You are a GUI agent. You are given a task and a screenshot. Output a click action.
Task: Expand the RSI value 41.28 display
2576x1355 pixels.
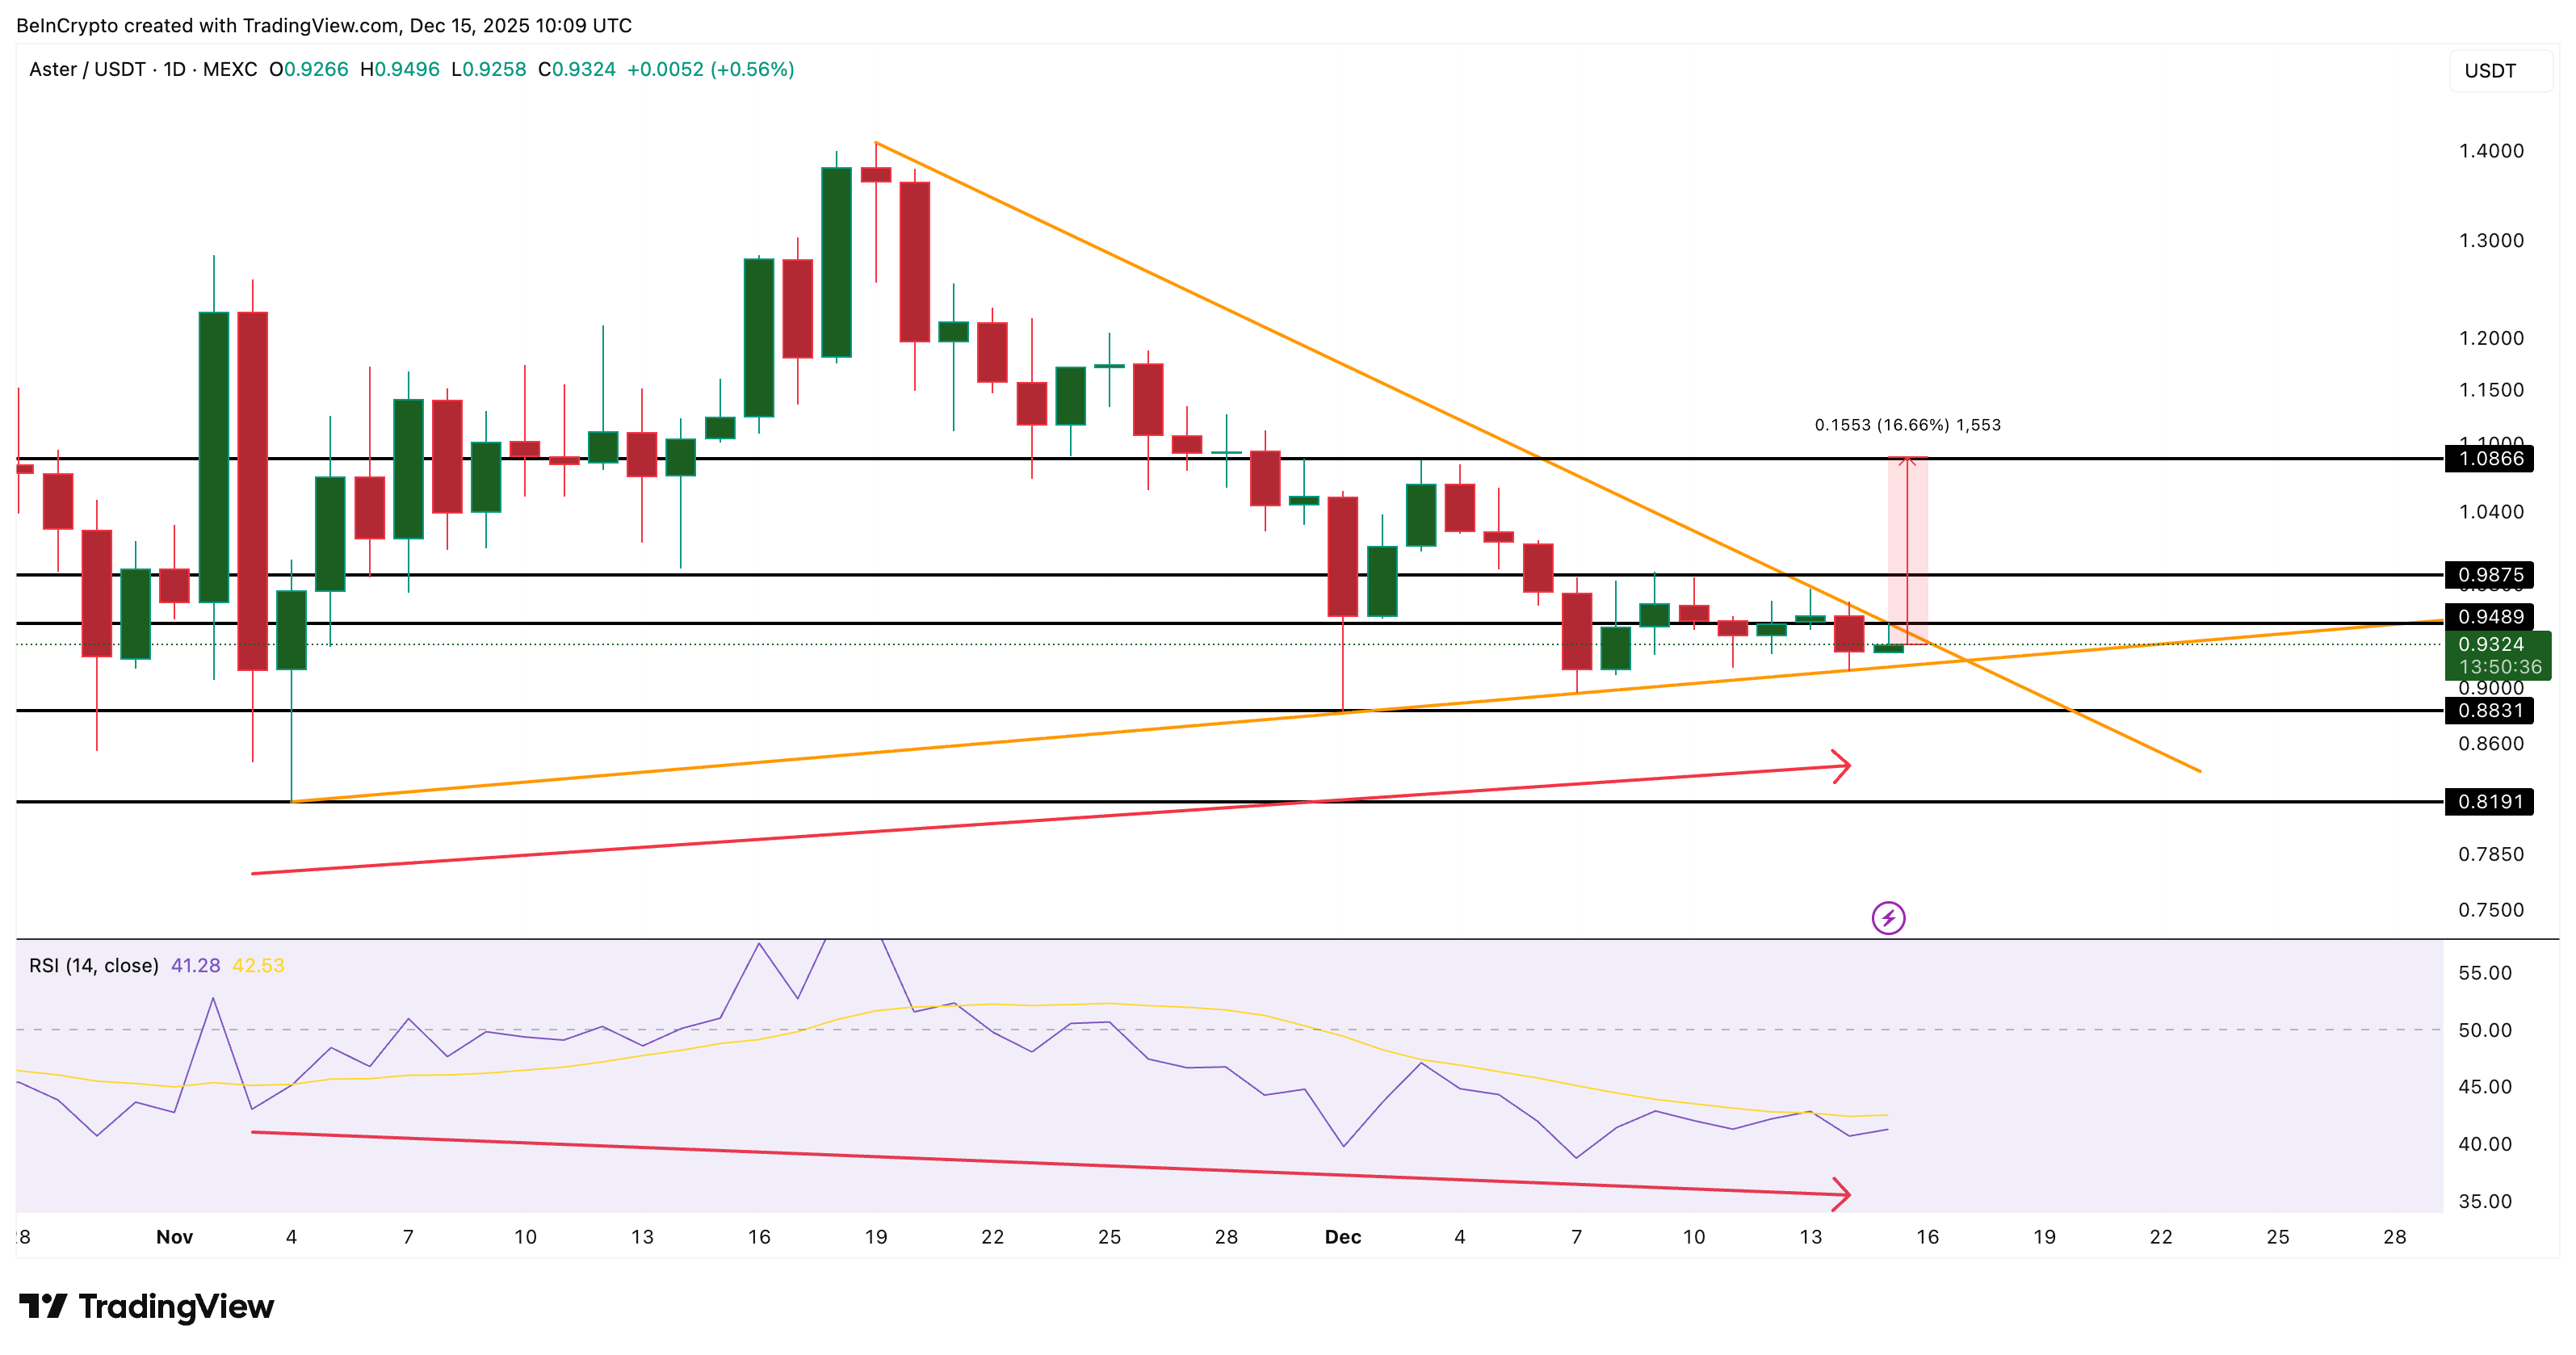tap(196, 966)
